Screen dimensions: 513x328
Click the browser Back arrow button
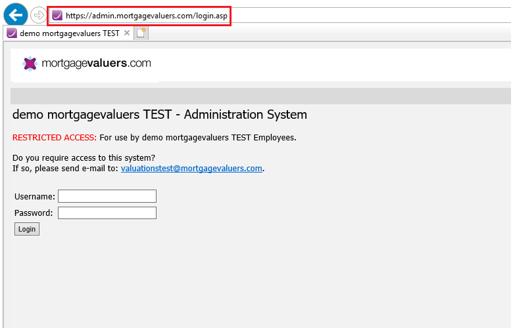coord(16,14)
